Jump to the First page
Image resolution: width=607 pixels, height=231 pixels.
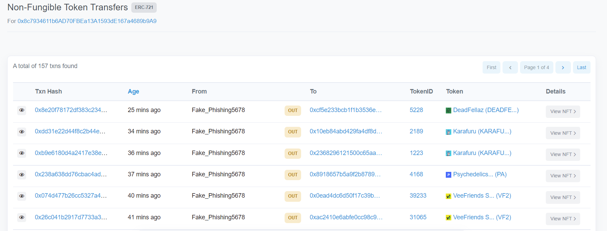click(x=491, y=67)
